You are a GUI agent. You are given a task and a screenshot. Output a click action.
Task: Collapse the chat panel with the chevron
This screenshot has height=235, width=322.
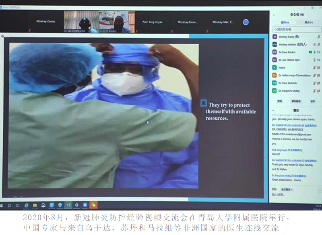tap(273, 110)
